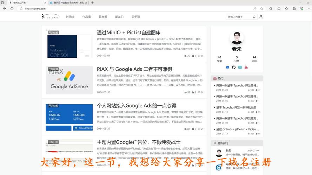
Task: View site information lock icon
Action: [x=21, y=9]
